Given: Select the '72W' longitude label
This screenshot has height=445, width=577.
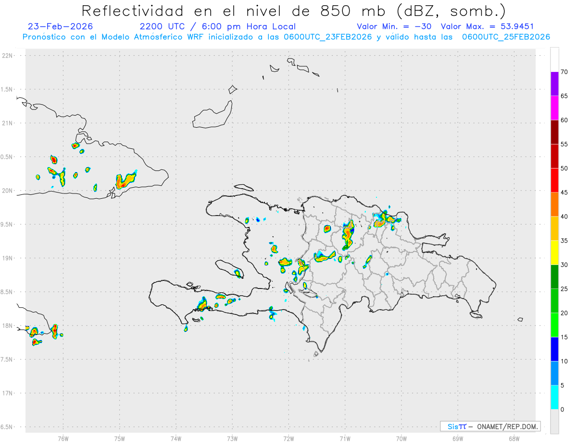Looking at the screenshot, I should pyautogui.click(x=288, y=438).
